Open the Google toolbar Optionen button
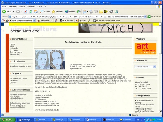The image size is (163, 122). click(x=81, y=20)
